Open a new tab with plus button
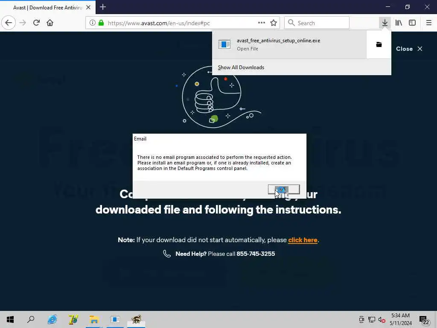The width and height of the screenshot is (437, 328). [x=103, y=7]
